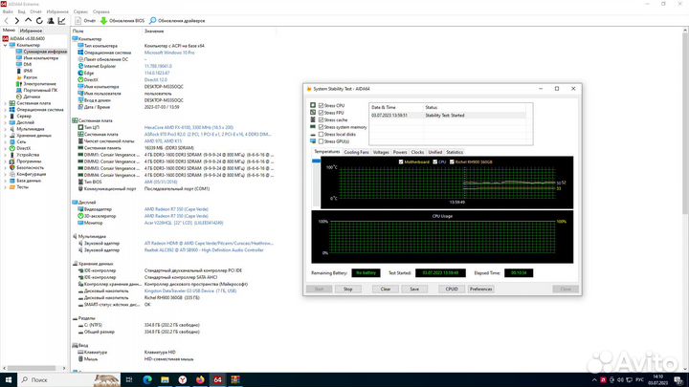The image size is (689, 387).
Task: Click the Windows Start button
Action: coord(9,379)
